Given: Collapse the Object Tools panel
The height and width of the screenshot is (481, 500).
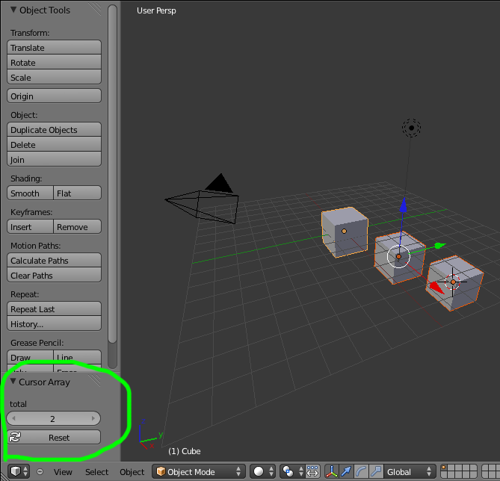Looking at the screenshot, I should pyautogui.click(x=13, y=10).
